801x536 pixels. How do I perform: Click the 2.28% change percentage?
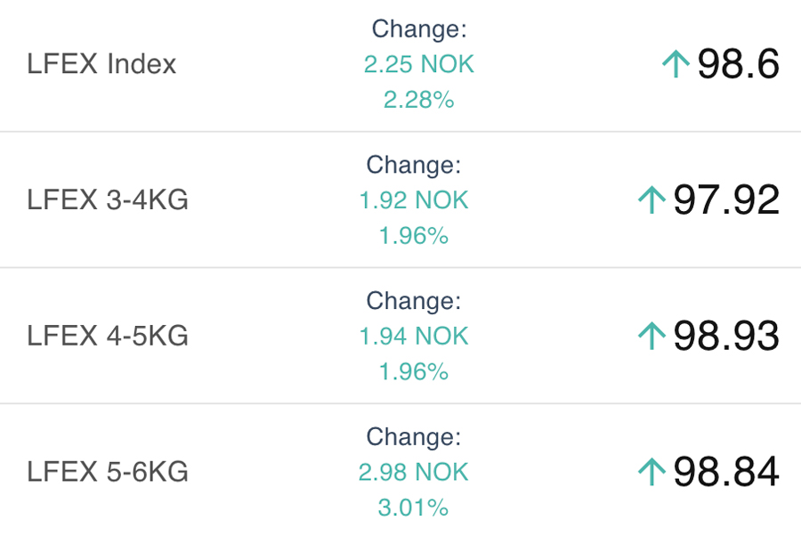pos(418,100)
